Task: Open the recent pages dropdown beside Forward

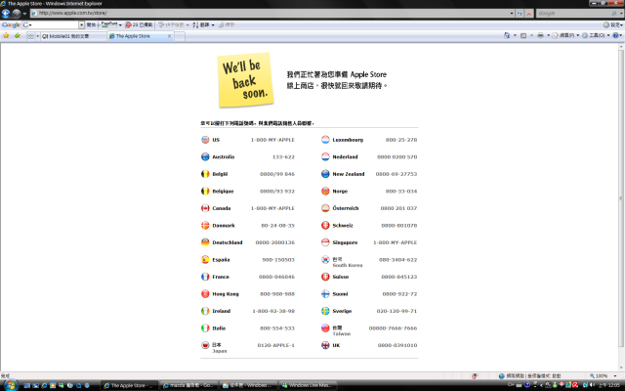Action: (24, 14)
